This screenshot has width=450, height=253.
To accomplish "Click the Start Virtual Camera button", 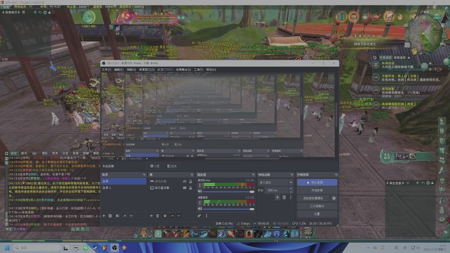I will click(313, 198).
